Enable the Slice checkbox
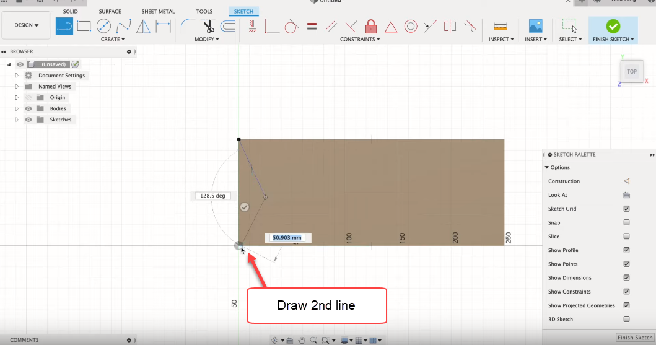Screen dimensions: 656x345 pos(626,236)
